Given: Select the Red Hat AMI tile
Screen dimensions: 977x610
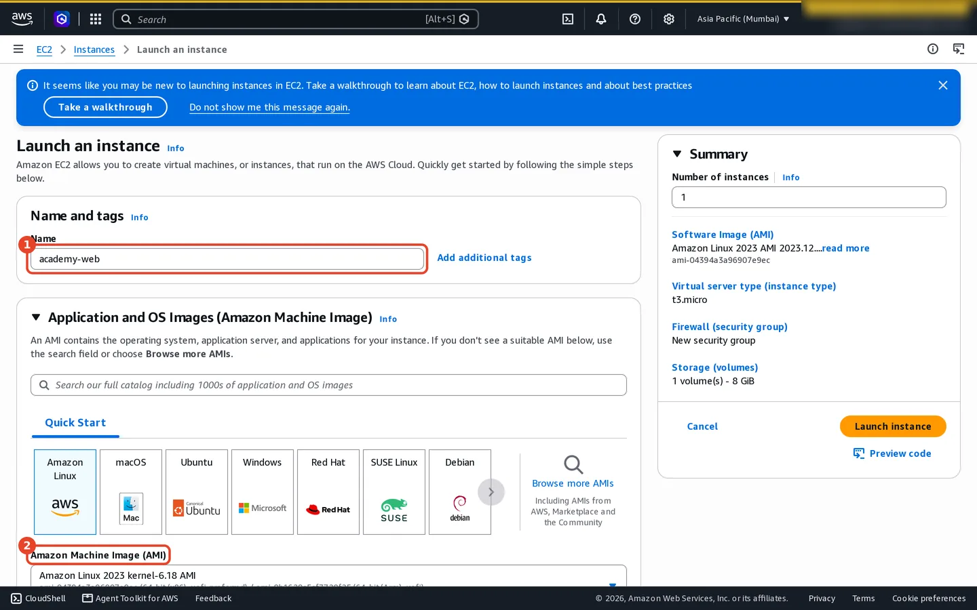Looking at the screenshot, I should [x=328, y=492].
